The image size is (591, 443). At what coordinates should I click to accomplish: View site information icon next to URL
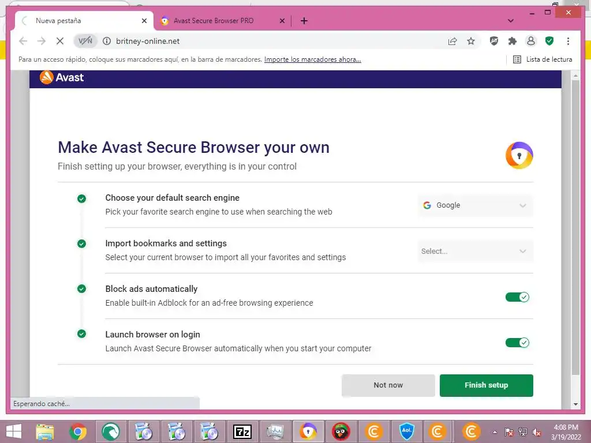click(107, 41)
